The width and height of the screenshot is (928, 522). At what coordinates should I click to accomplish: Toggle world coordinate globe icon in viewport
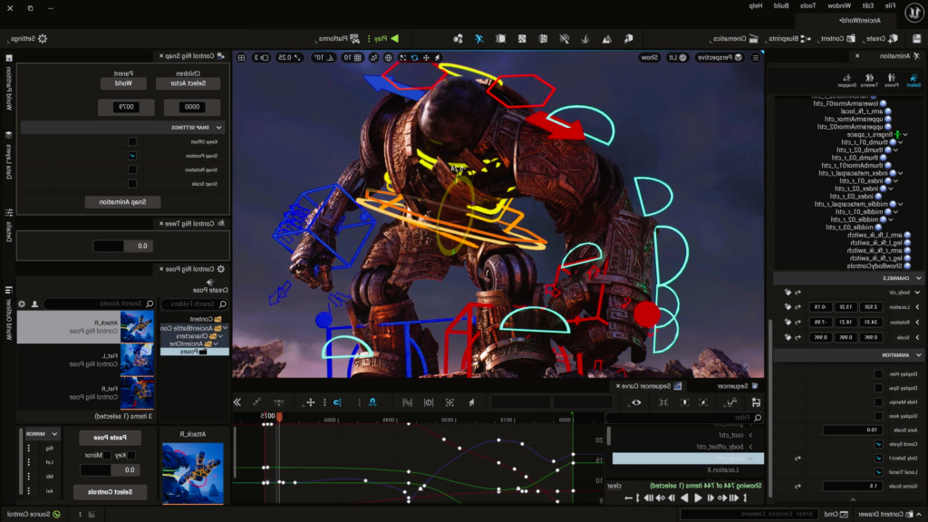click(388, 57)
